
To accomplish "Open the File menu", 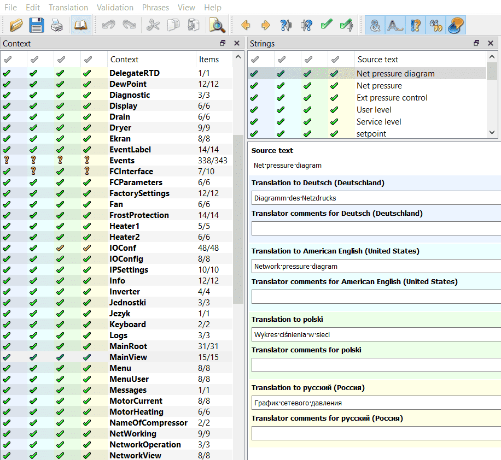I will coord(10,7).
